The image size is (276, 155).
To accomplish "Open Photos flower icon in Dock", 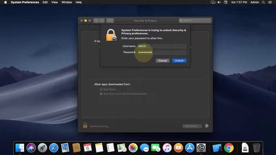I will [x=133, y=148].
